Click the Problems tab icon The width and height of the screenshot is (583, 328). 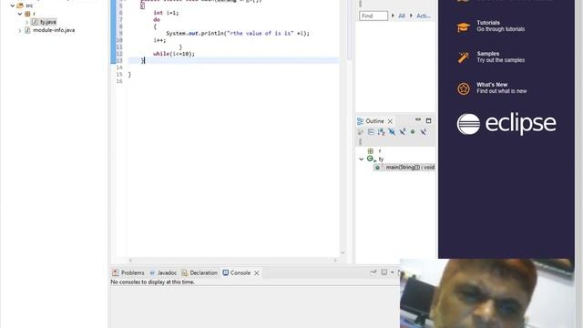116,273
